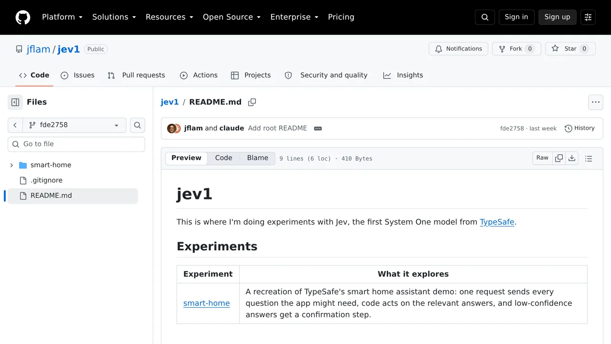Screen dimensions: 611x344
Task: Open the Resources dropdown menu
Action: [x=169, y=17]
